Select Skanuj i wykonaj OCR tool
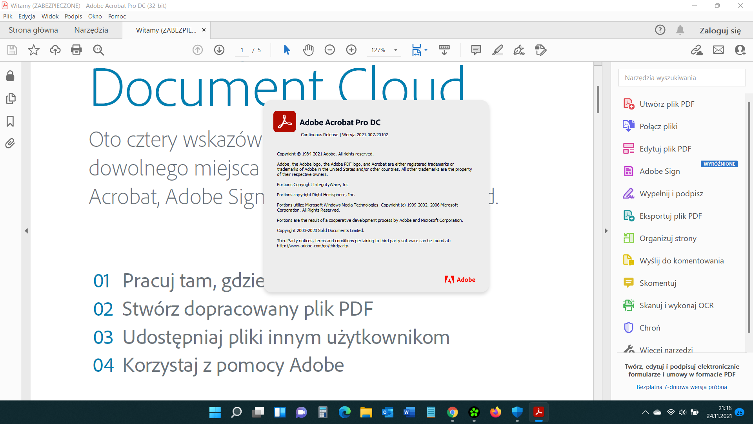The height and width of the screenshot is (424, 753). 668,305
